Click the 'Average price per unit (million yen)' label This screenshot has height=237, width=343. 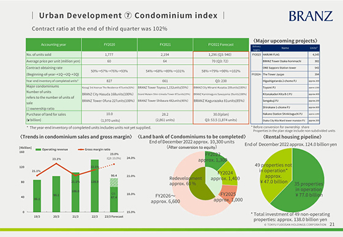point(53,61)
